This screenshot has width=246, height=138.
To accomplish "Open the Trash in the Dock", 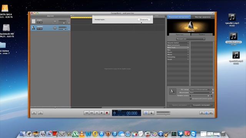I will pyautogui.click(x=223, y=134).
